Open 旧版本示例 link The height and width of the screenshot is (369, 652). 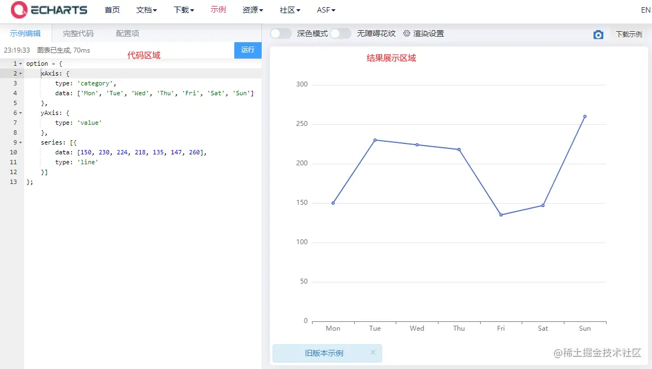[324, 353]
